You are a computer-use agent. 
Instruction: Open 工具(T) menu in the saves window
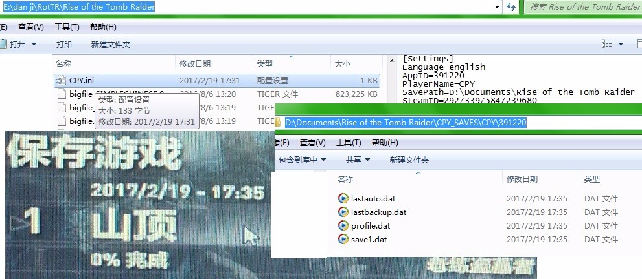pos(349,143)
